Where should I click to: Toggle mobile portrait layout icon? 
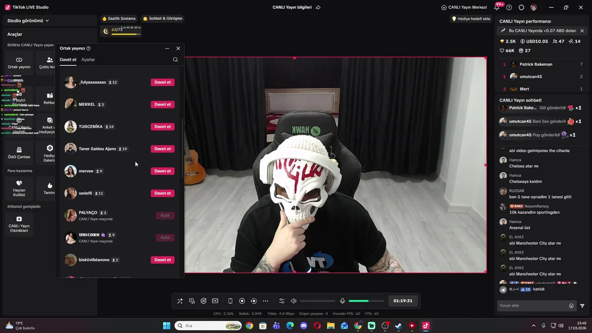tap(230, 301)
